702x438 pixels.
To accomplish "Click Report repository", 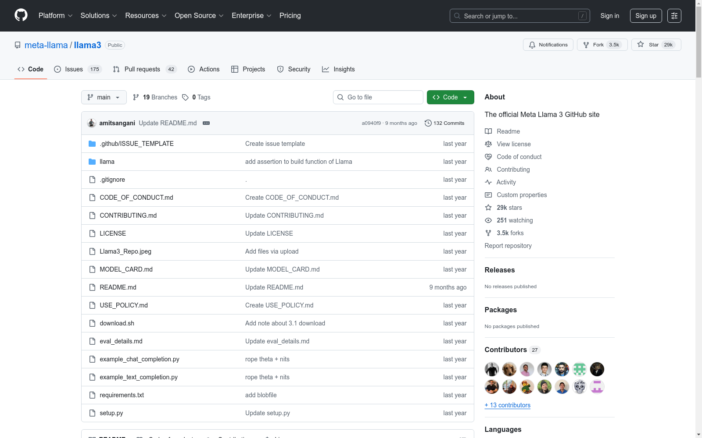I will 508,246.
